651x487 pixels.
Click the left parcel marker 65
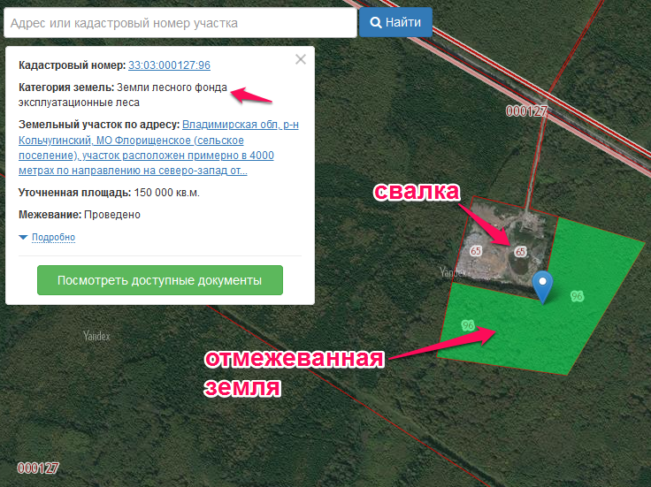(x=476, y=251)
